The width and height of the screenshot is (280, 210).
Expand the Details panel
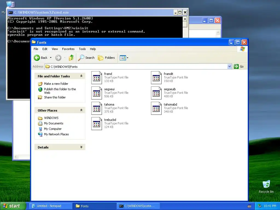pyautogui.click(x=81, y=147)
